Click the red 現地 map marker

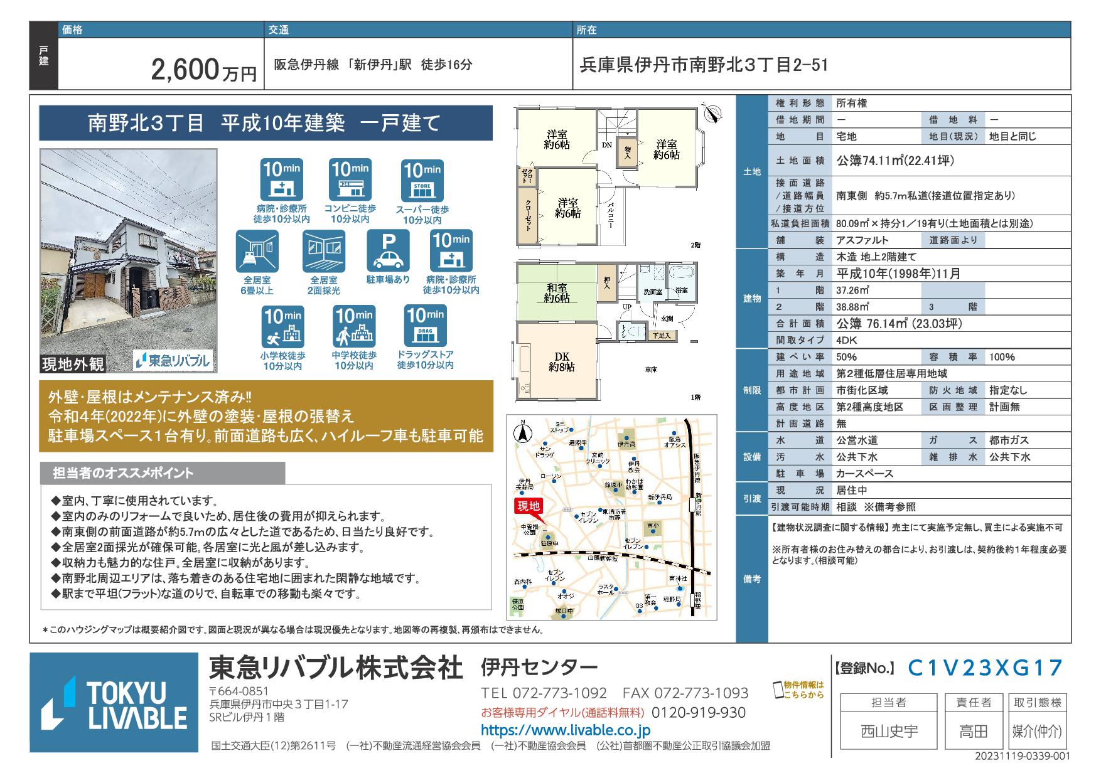coord(528,507)
